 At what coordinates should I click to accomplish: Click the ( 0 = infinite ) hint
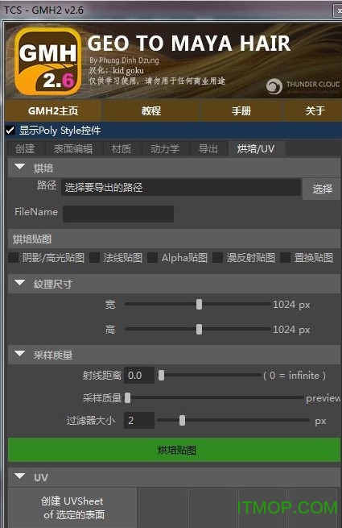coord(295,375)
